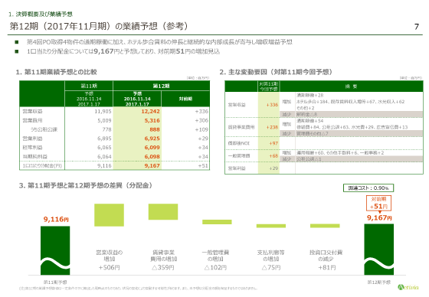Click the 第12期 table column header
This screenshot has width=429, height=297.
pos(161,86)
